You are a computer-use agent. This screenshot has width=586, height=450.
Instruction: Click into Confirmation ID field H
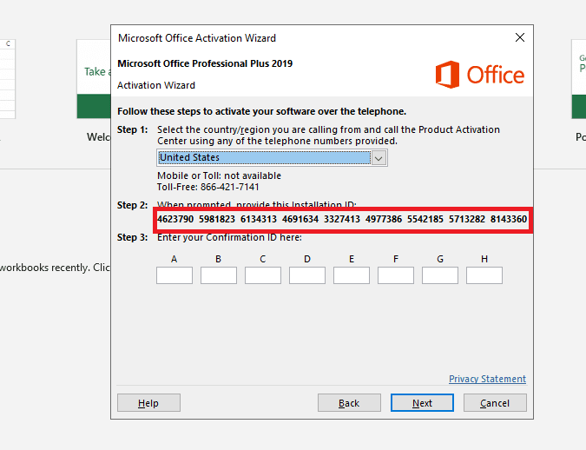484,275
